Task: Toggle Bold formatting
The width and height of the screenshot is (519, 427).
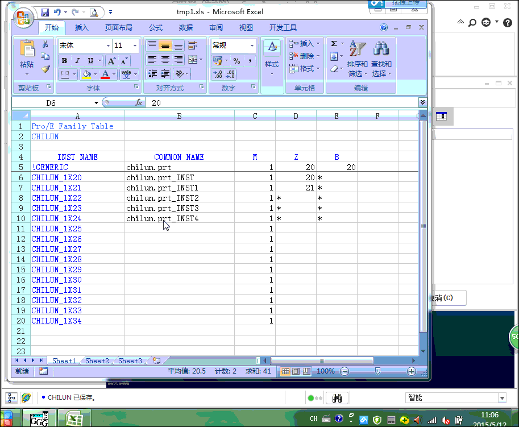Action: tap(65, 61)
